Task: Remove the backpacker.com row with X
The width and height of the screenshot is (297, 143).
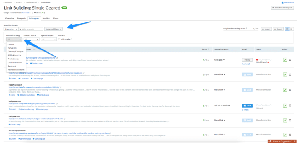Action: [290, 106]
